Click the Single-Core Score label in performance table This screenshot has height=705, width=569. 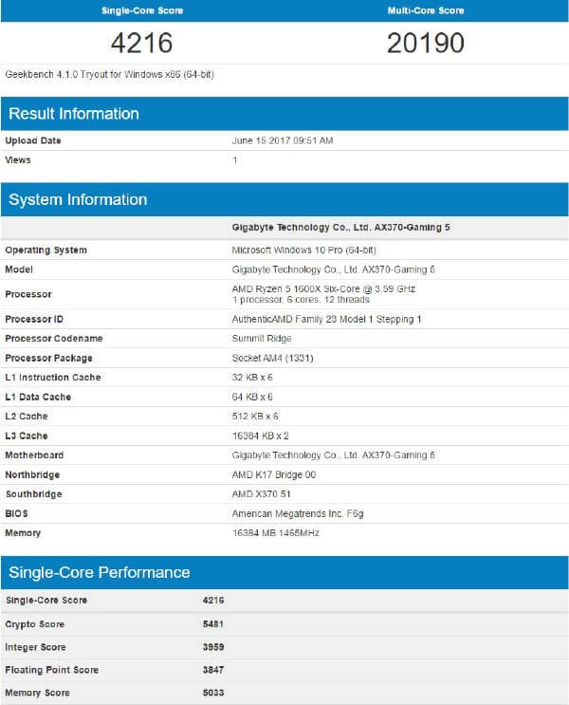tap(46, 601)
